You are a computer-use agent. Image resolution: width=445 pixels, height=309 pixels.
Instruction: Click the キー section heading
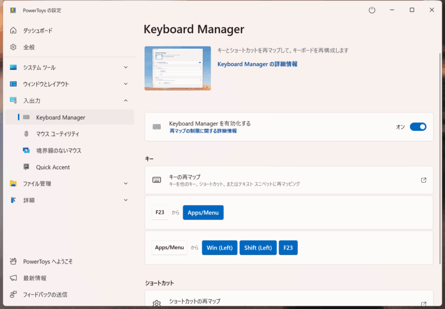pyautogui.click(x=149, y=159)
